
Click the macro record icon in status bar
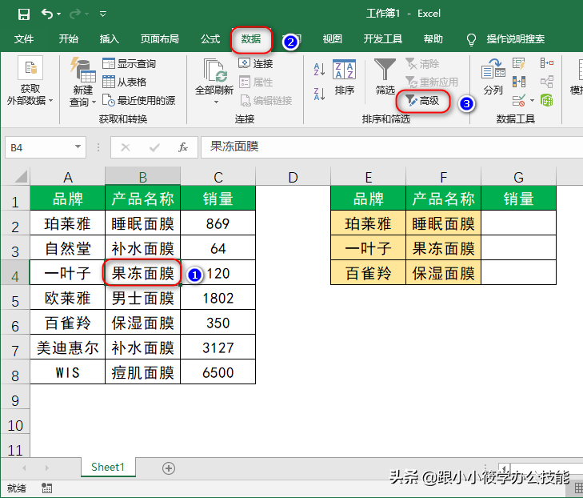[47, 488]
